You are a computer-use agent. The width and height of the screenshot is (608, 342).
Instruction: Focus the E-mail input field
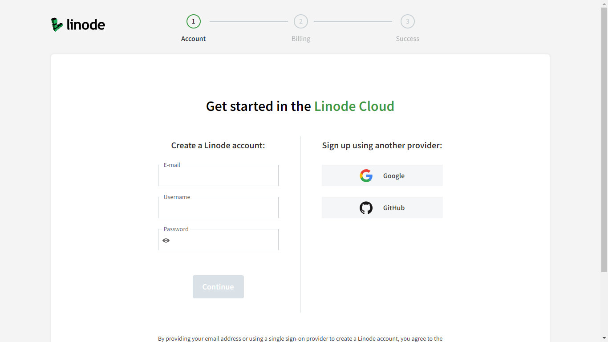218,175
